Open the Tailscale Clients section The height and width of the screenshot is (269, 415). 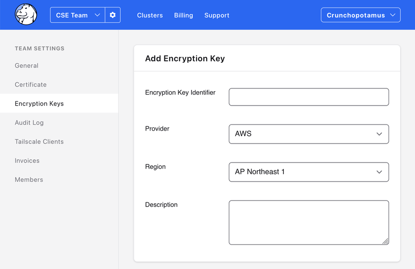click(x=39, y=141)
